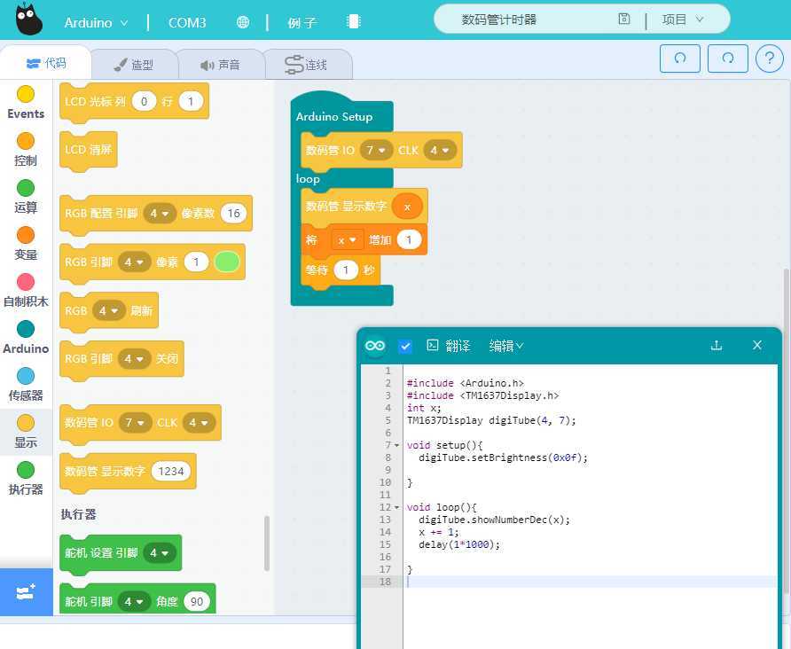Close the code panel with X
The height and width of the screenshot is (649, 791).
click(757, 345)
